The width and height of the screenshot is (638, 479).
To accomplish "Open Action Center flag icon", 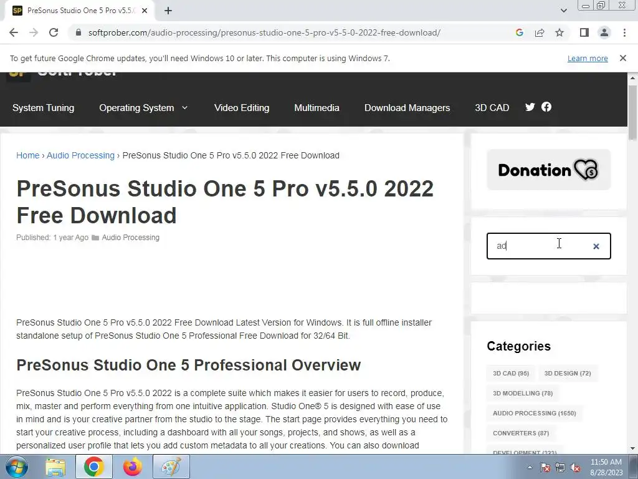I will tap(545, 467).
